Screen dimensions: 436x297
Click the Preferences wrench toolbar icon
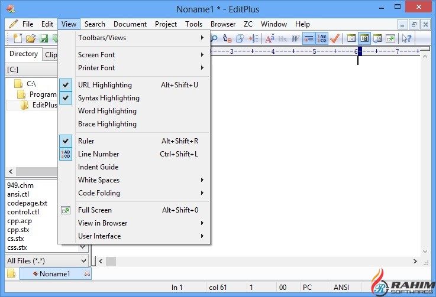(x=377, y=38)
